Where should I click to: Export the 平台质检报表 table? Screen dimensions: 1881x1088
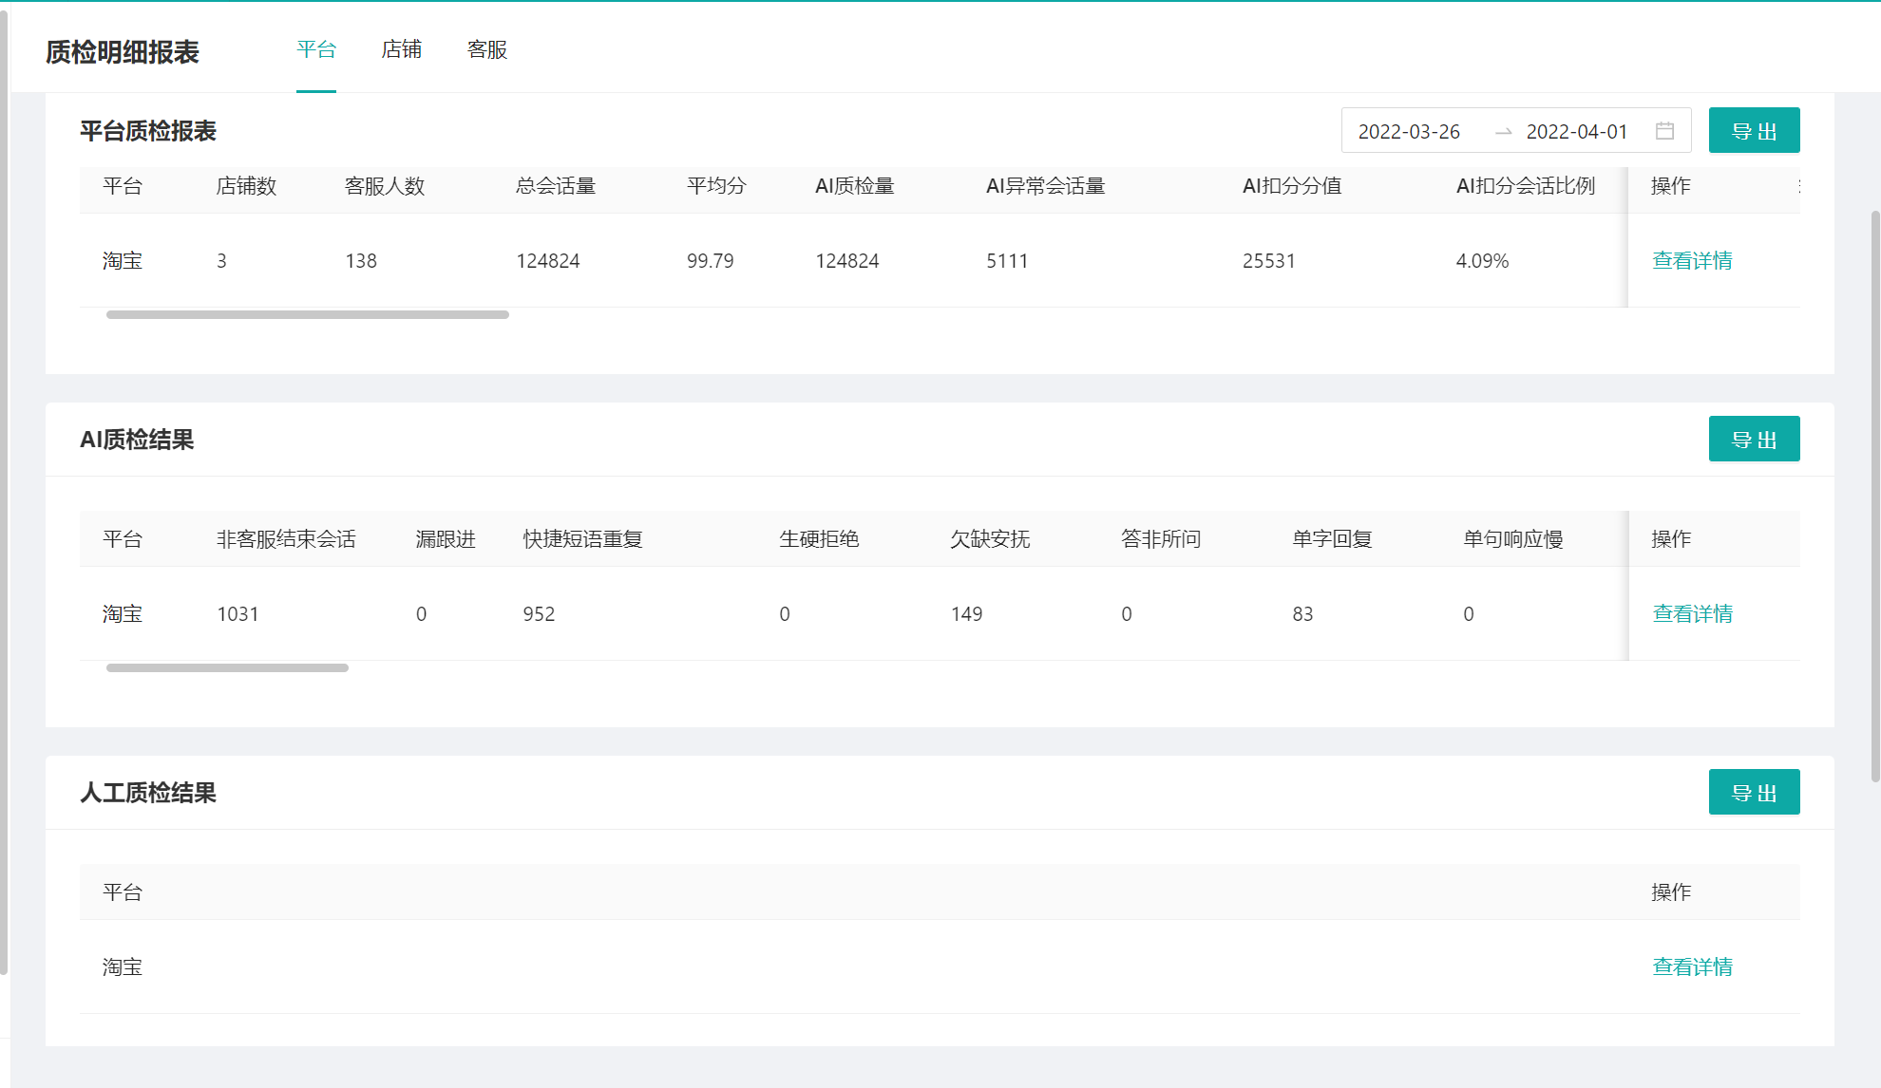click(x=1754, y=130)
